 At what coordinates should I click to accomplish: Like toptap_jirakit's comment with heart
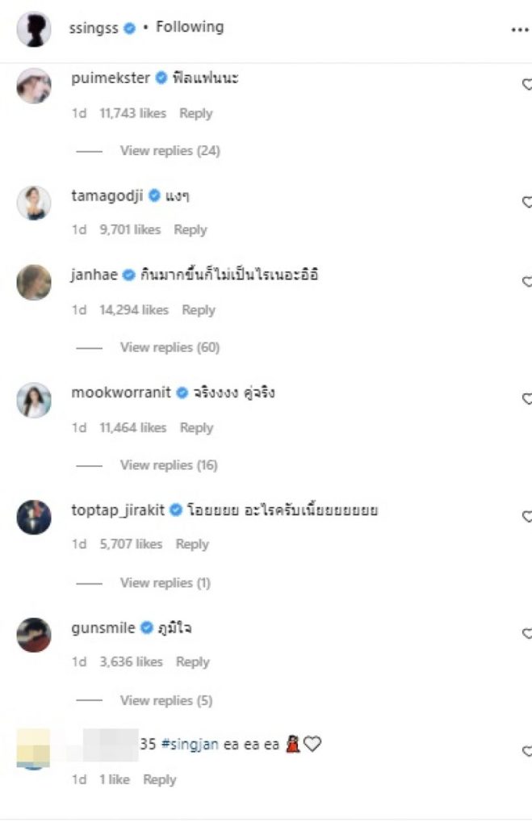pos(527,516)
